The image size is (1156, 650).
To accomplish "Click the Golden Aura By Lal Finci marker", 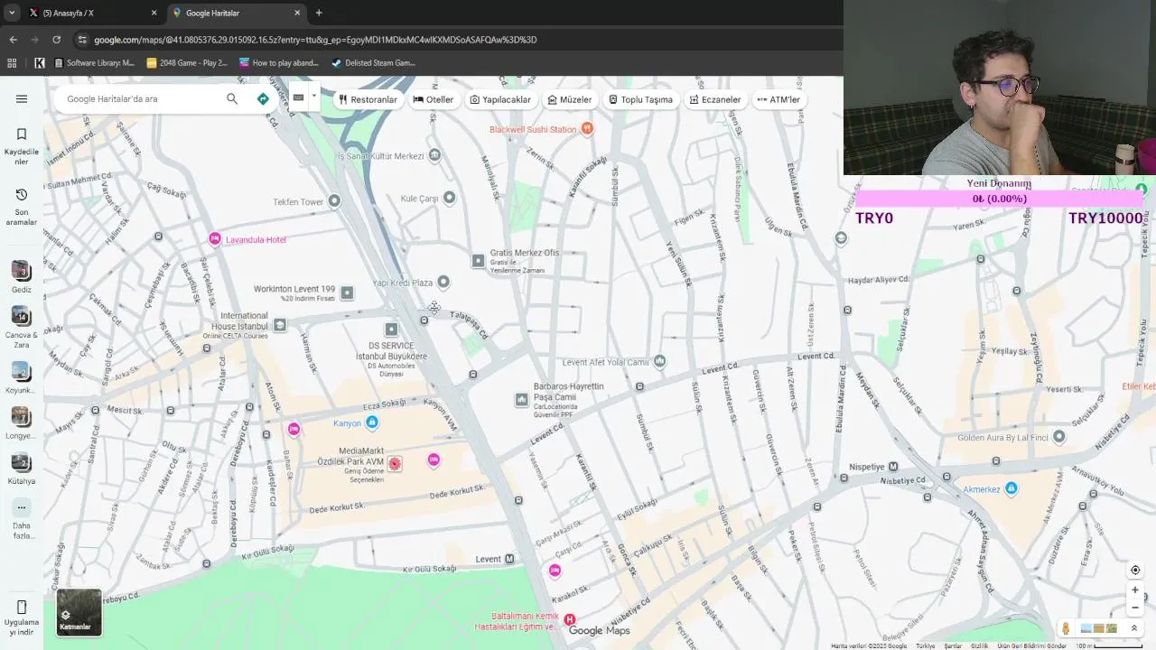I will click(x=1058, y=437).
